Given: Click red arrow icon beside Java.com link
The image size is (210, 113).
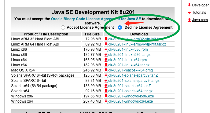Looking at the screenshot, I should click(189, 20).
